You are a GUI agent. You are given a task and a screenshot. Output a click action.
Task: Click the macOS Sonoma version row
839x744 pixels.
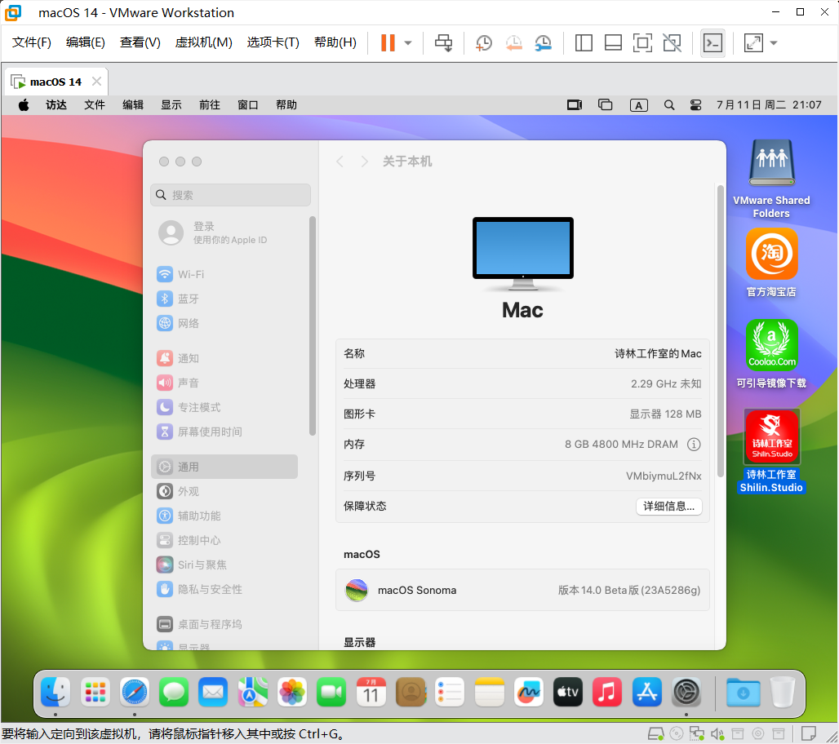coord(522,591)
